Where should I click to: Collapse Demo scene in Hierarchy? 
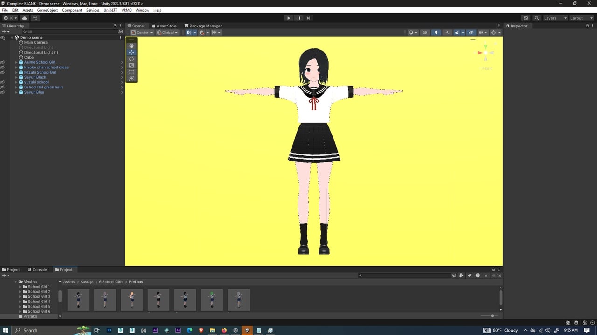coord(12,38)
